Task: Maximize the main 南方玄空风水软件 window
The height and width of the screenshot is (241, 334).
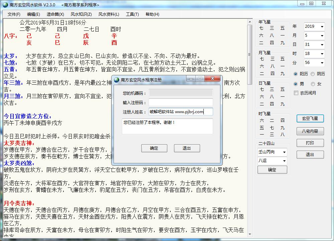Action: tap(311, 3)
